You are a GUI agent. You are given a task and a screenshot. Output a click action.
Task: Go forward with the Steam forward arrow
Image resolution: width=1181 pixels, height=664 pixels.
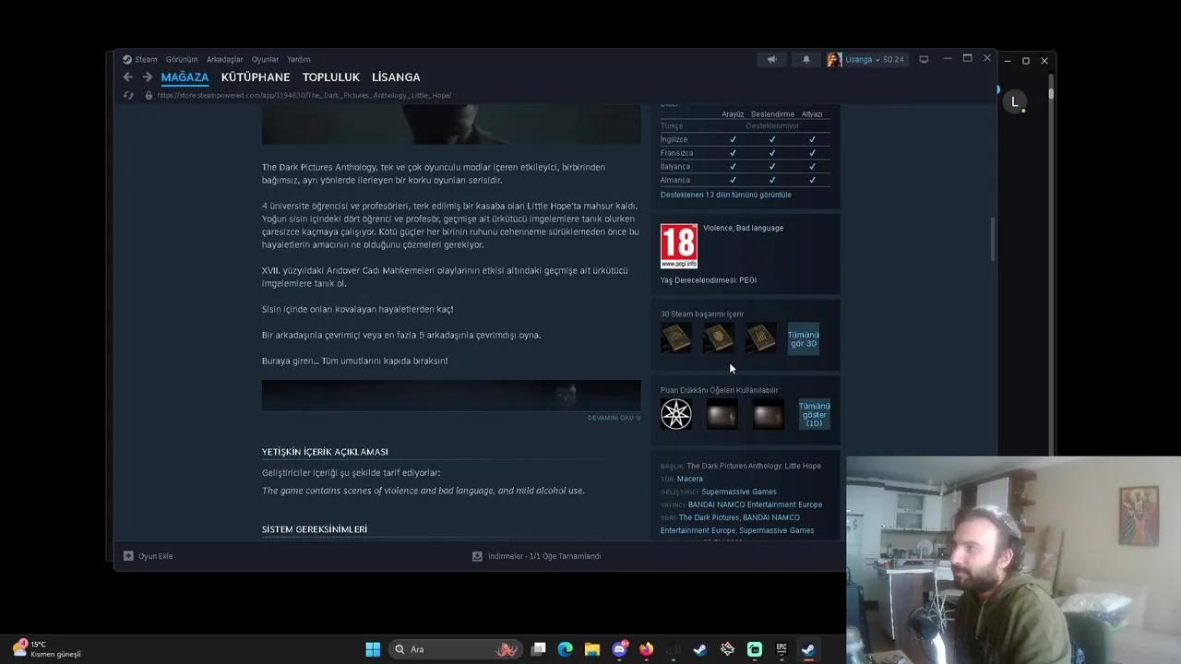pos(147,77)
